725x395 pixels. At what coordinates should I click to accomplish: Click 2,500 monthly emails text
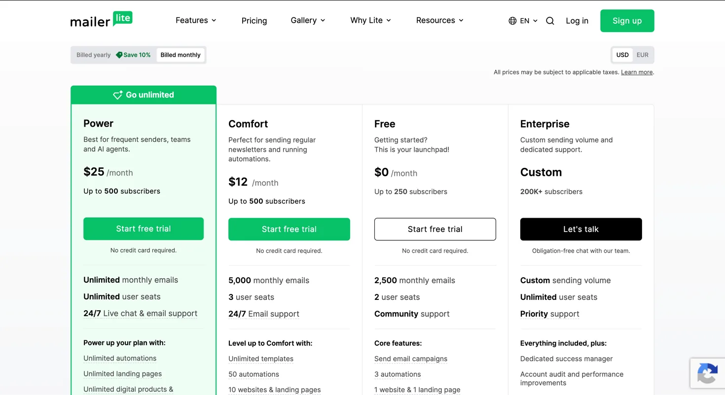[415, 280]
